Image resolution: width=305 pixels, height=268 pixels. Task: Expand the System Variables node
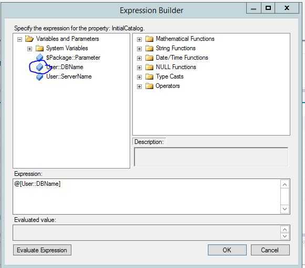tap(29, 49)
